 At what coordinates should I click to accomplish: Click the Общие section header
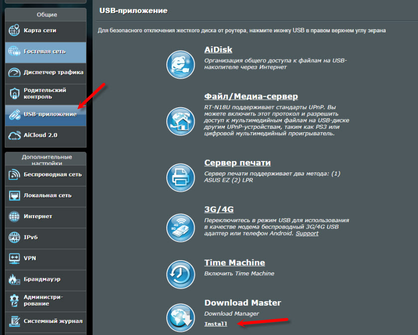tap(47, 14)
